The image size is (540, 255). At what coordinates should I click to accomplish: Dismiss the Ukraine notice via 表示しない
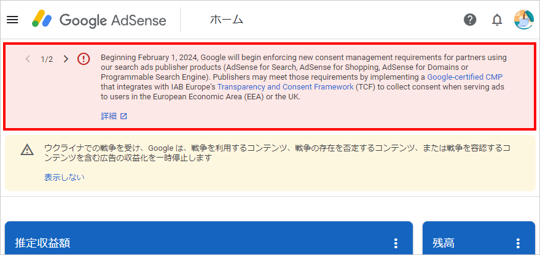point(65,177)
